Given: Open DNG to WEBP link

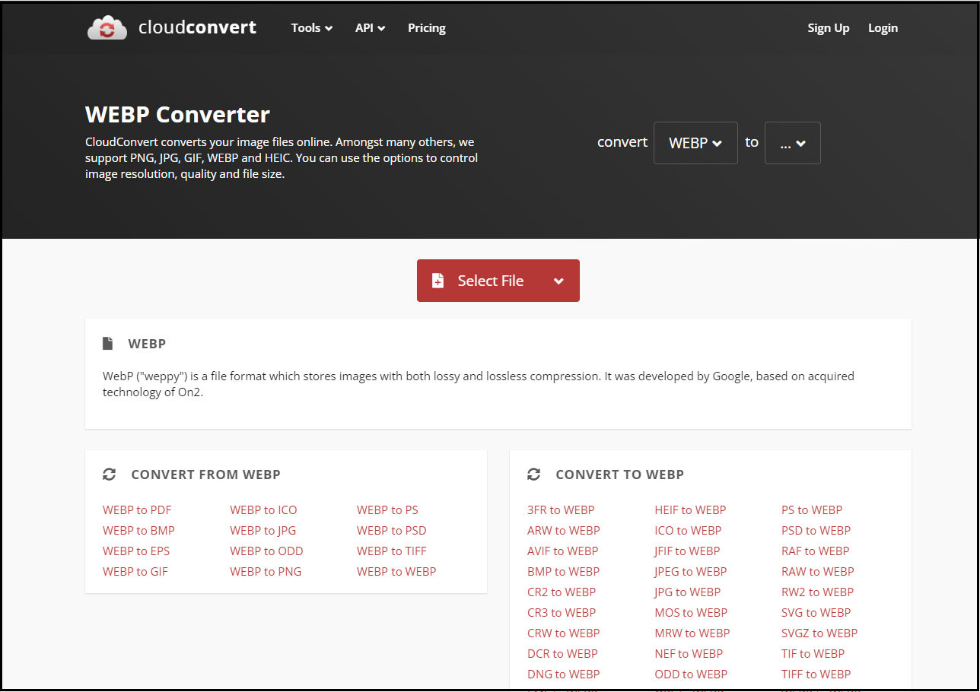Looking at the screenshot, I should [564, 675].
